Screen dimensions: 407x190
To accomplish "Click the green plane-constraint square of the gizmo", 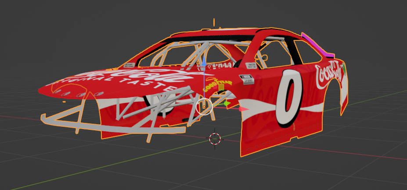I will [221, 87].
